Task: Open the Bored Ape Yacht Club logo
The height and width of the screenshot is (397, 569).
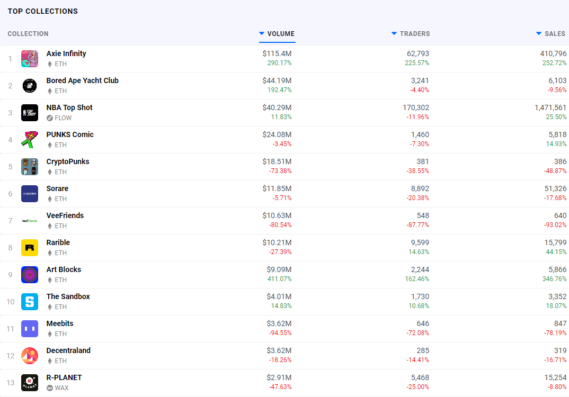Action: (30, 86)
